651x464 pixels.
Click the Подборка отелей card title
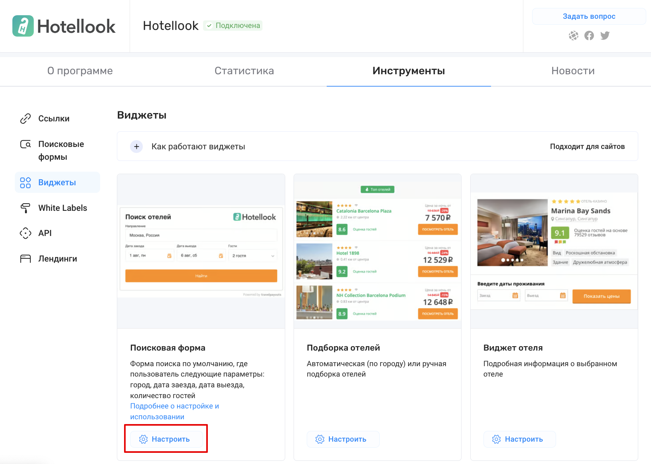pyautogui.click(x=343, y=348)
